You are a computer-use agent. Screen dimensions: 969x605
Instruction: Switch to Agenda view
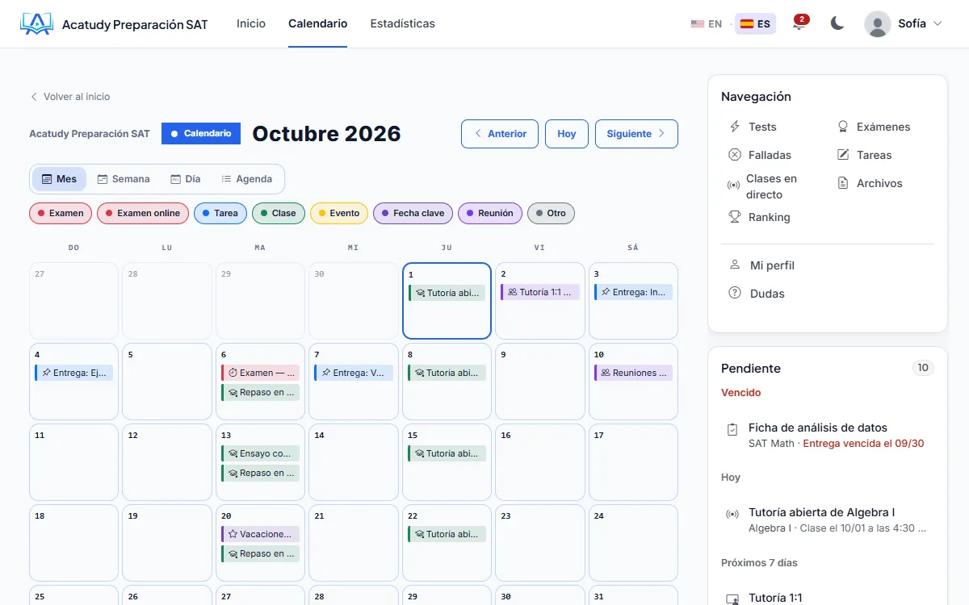click(x=247, y=179)
